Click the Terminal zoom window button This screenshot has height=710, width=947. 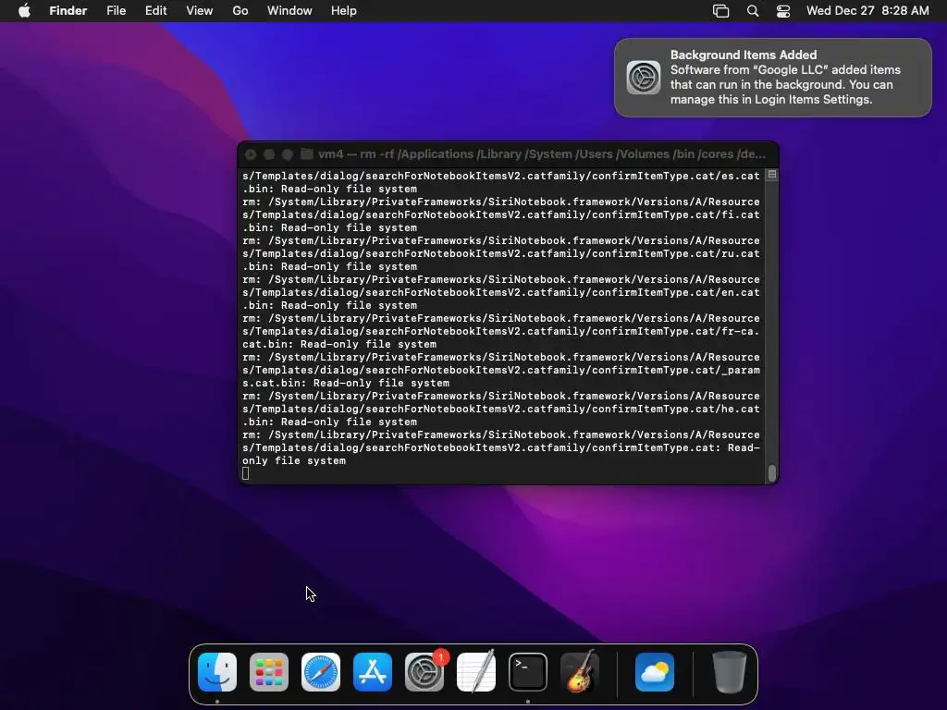288,154
